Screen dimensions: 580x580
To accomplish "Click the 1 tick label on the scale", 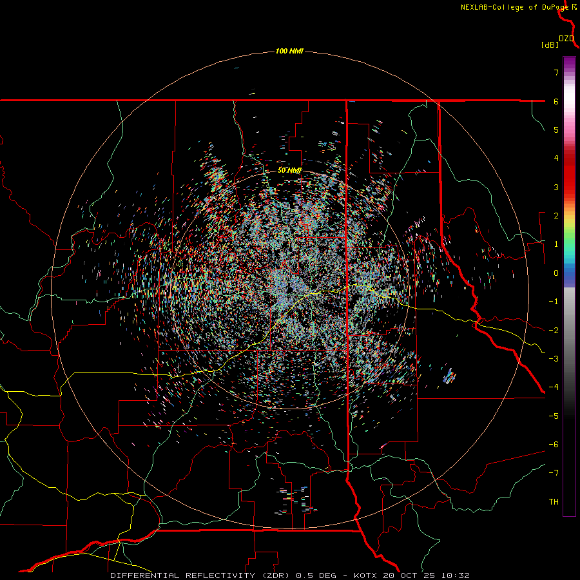I will tap(556, 244).
